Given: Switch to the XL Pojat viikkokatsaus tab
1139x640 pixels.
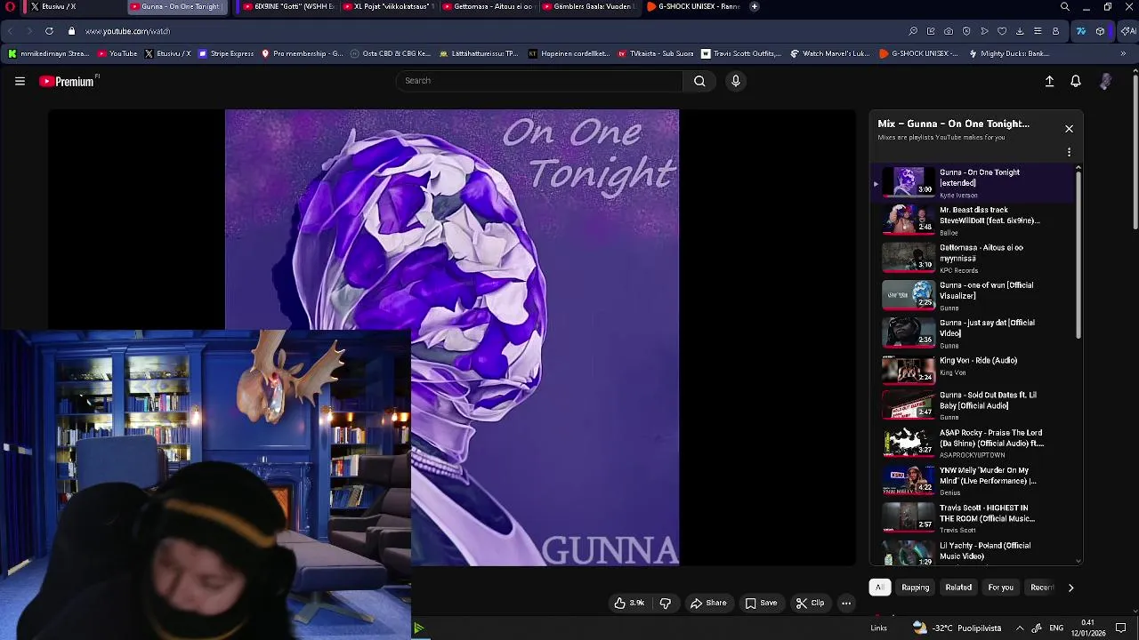Looking at the screenshot, I should pyautogui.click(x=389, y=6).
